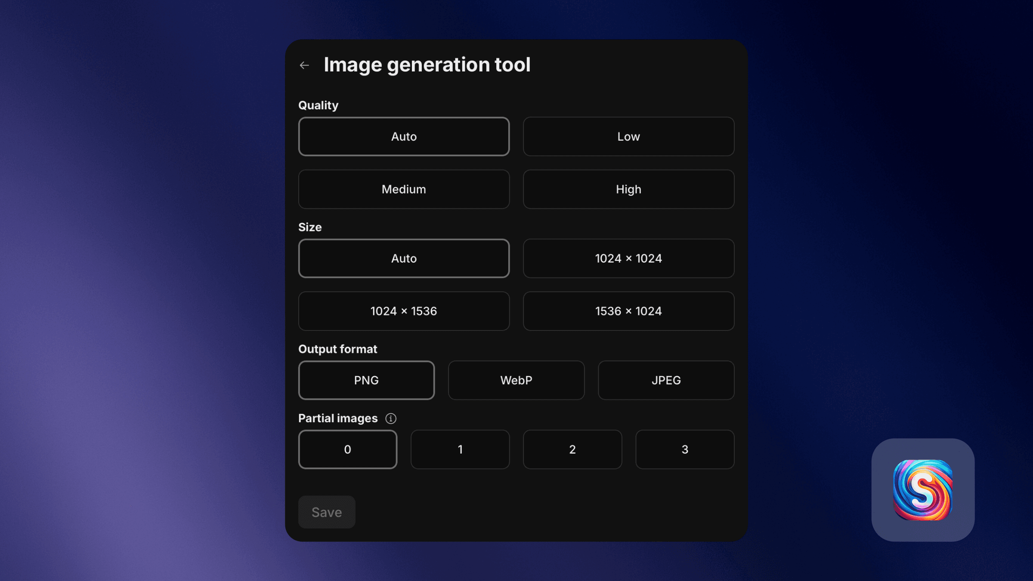Select Auto quality
The height and width of the screenshot is (581, 1033).
pos(403,136)
